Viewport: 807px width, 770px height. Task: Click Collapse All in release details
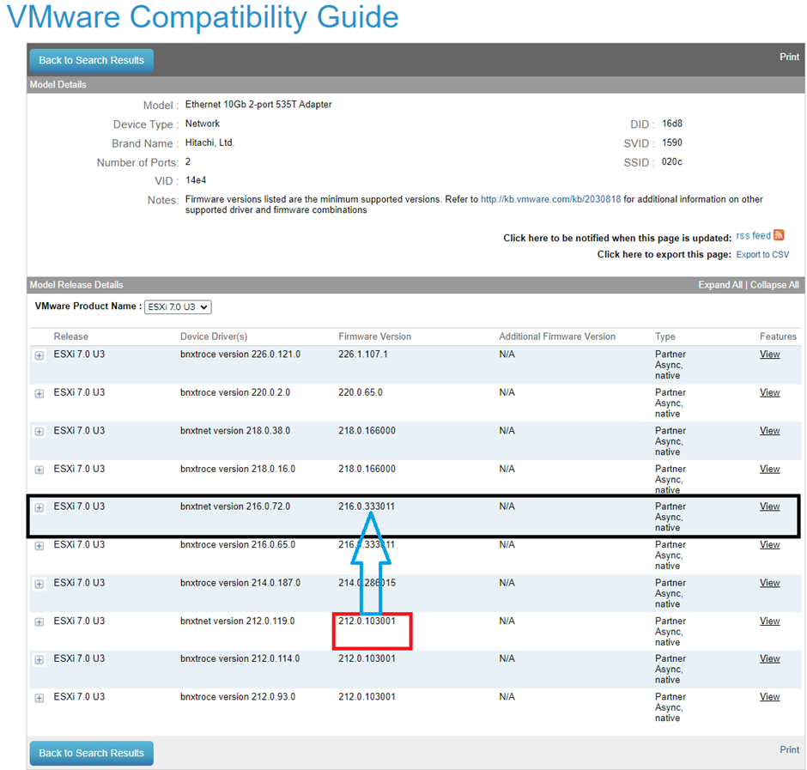point(774,285)
